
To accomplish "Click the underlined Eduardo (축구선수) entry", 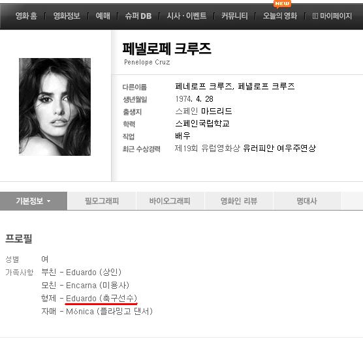I will [101, 299].
